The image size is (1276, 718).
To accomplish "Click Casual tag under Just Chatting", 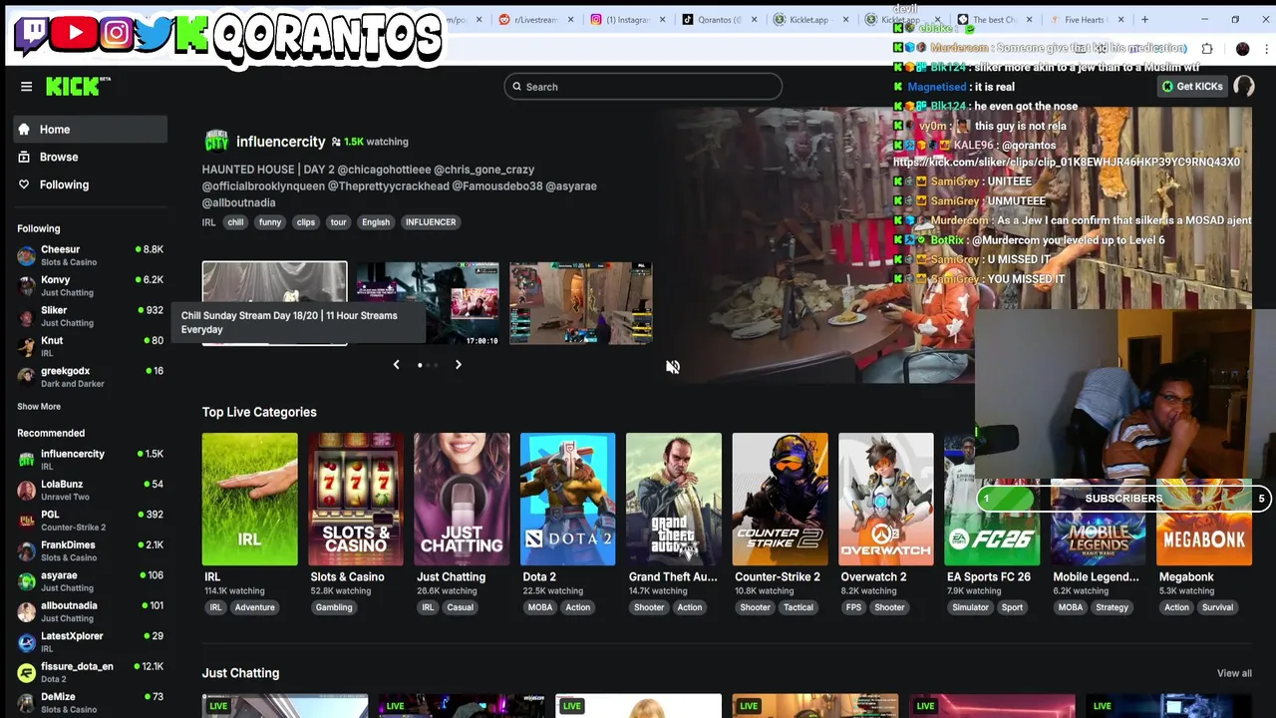I will (x=460, y=607).
